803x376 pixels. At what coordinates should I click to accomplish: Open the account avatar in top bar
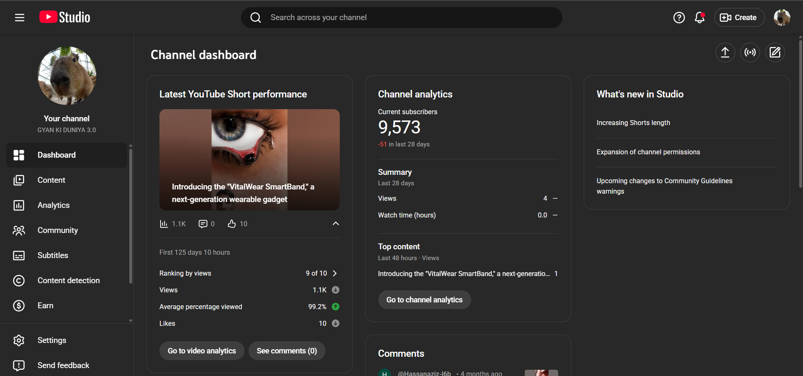pos(782,18)
